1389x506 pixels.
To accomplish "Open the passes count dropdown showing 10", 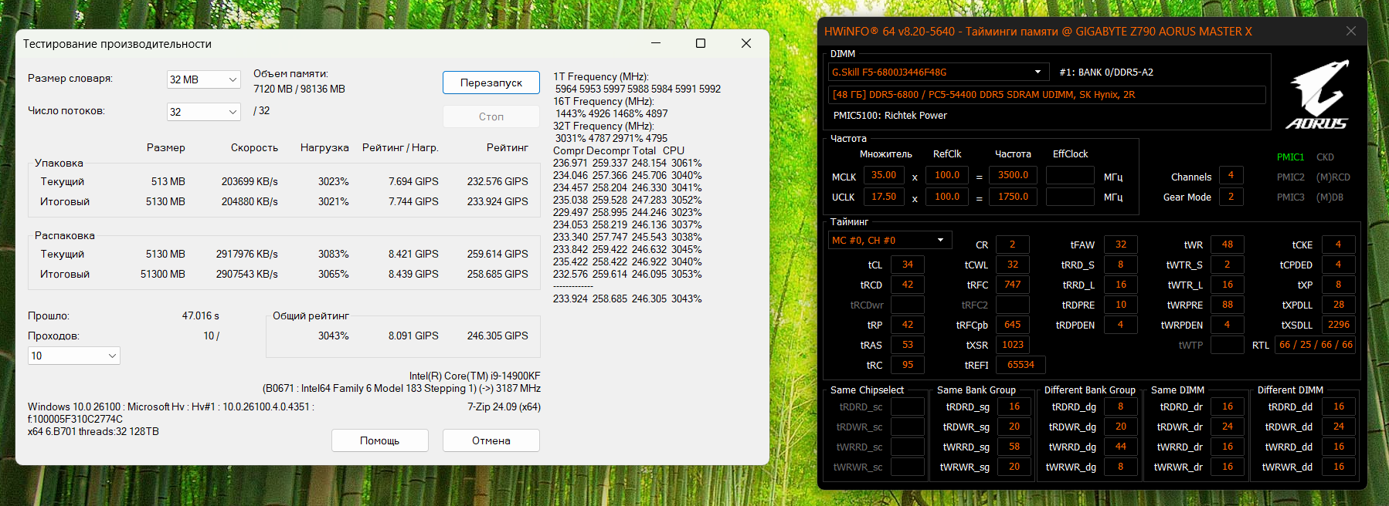I will click(74, 356).
